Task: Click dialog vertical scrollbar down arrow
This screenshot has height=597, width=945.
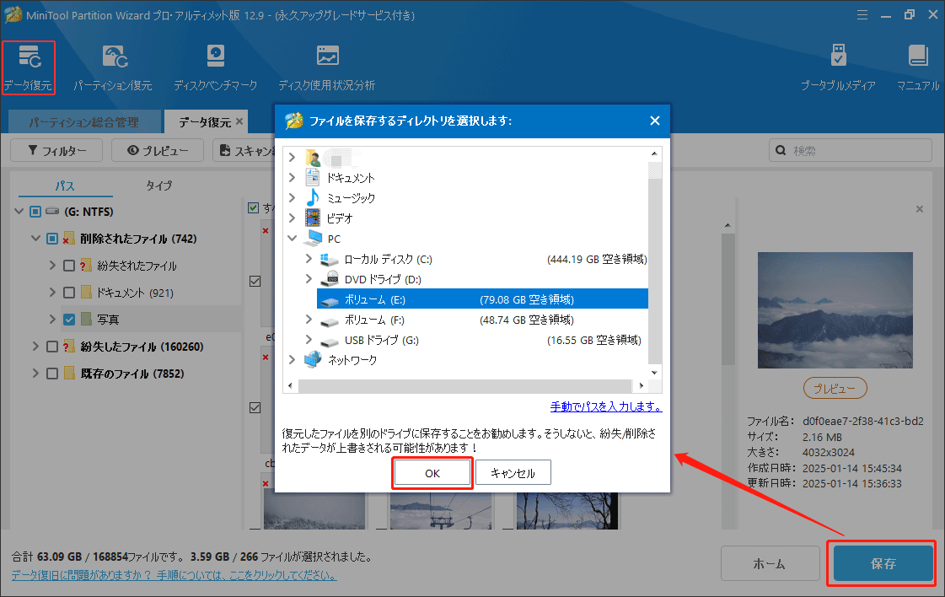Action: pyautogui.click(x=654, y=373)
